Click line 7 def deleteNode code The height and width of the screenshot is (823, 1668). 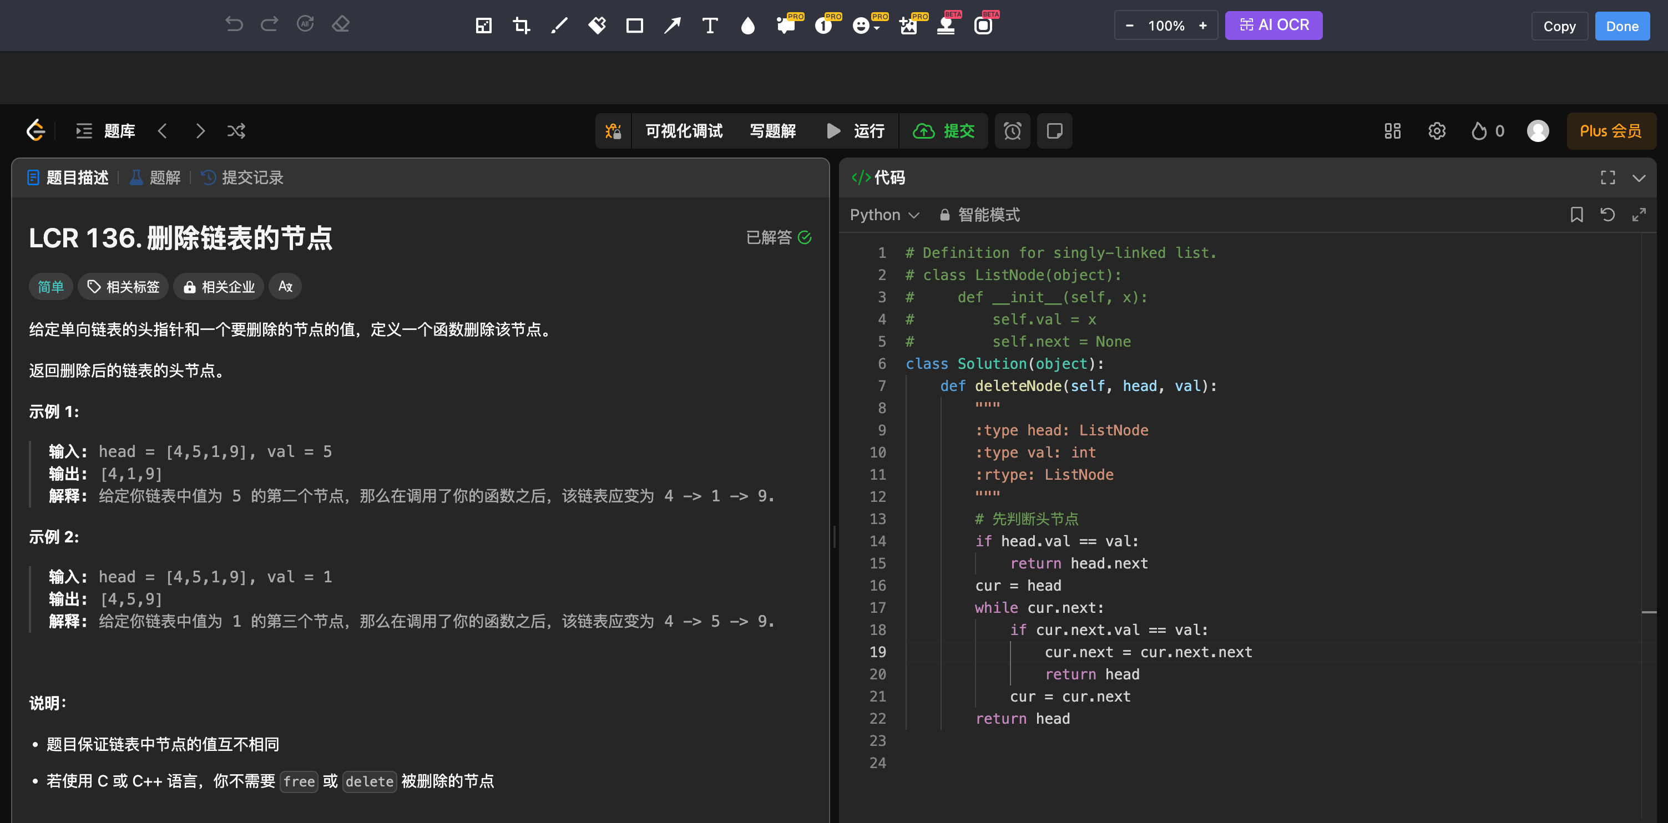1078,386
